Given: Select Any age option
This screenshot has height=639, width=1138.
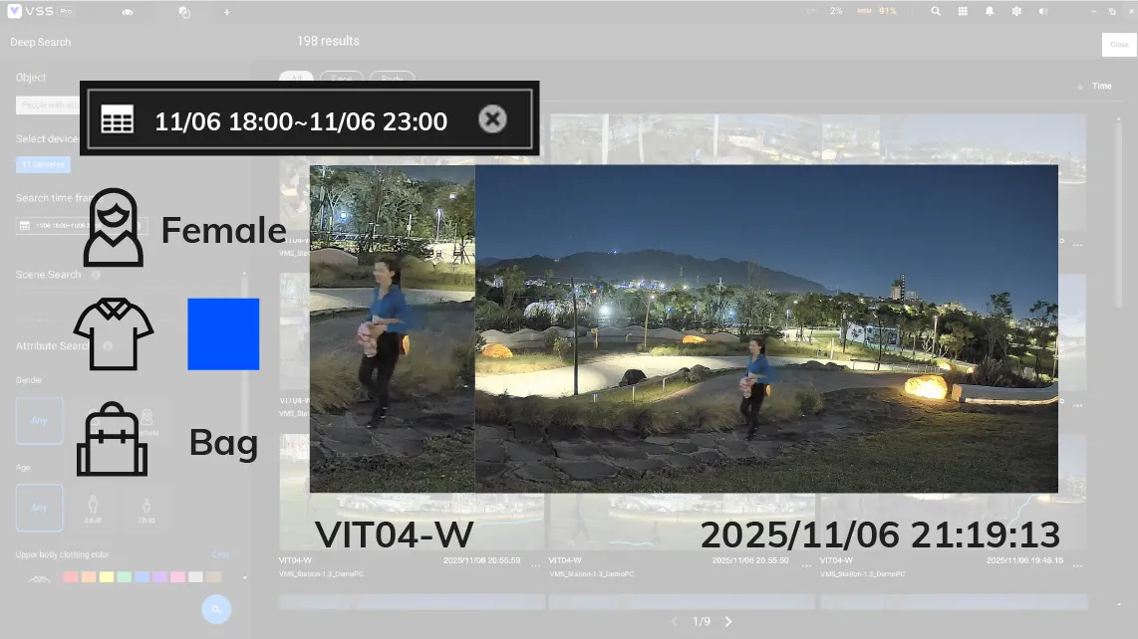Looking at the screenshot, I should click(x=40, y=507).
